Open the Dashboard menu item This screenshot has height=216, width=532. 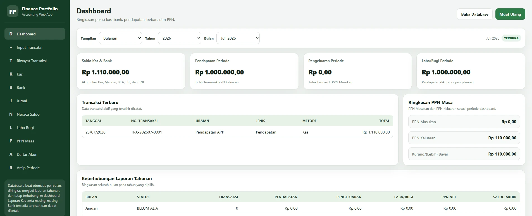35,34
